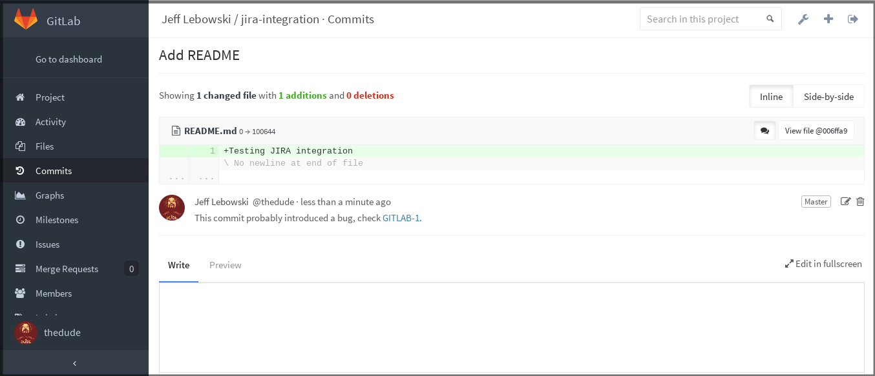The image size is (875, 376).
Task: Click the new project plus icon
Action: pyautogui.click(x=828, y=19)
